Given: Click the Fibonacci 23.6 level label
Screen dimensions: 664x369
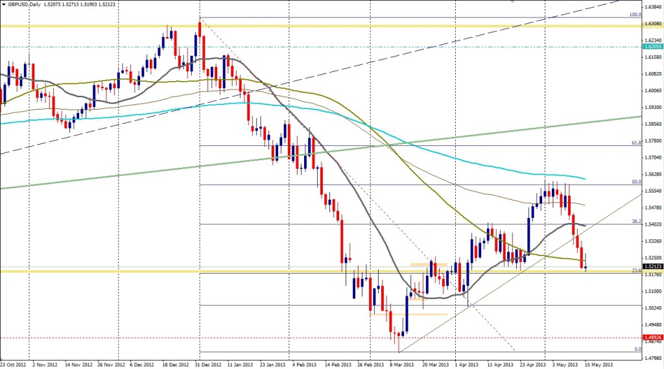Looking at the screenshot, I should 636,270.
